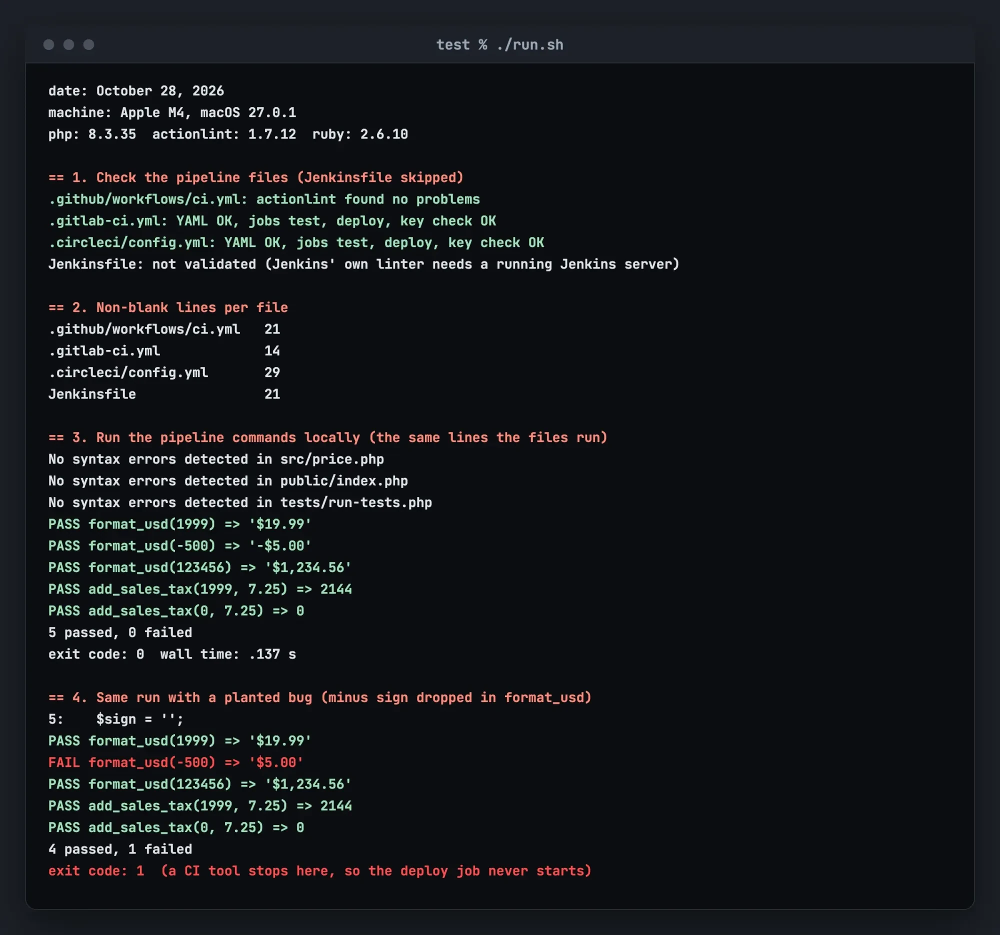
Task: Click the machine line mentioning Apple M4
Action: [x=172, y=112]
